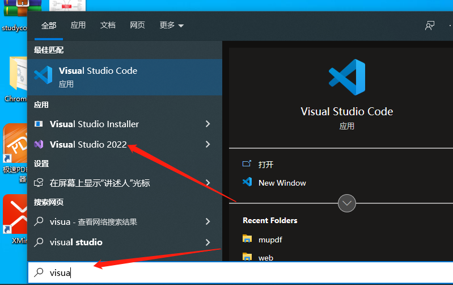
Task: Click the magnifier icon beside 'visua' web result
Action: click(x=39, y=221)
